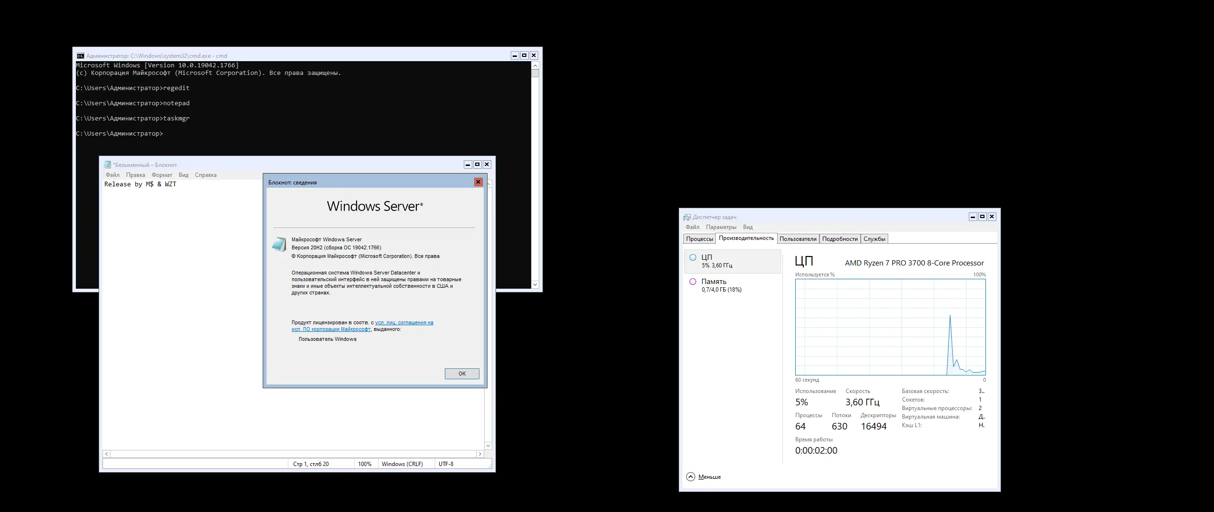The image size is (1214, 512).
Task: Open the Параметры menu in Task Manager
Action: [x=721, y=227]
